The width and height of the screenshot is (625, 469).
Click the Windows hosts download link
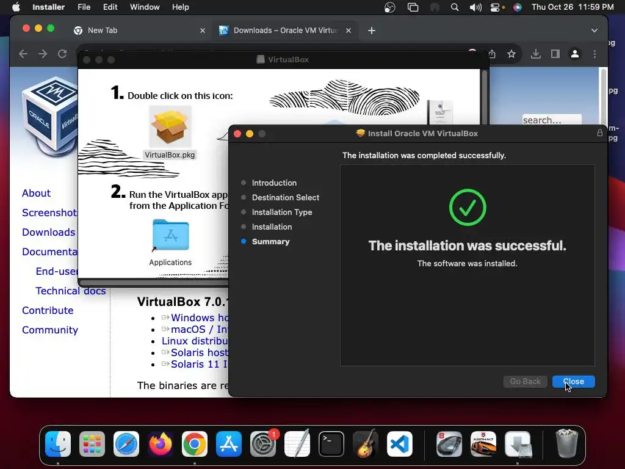200,318
